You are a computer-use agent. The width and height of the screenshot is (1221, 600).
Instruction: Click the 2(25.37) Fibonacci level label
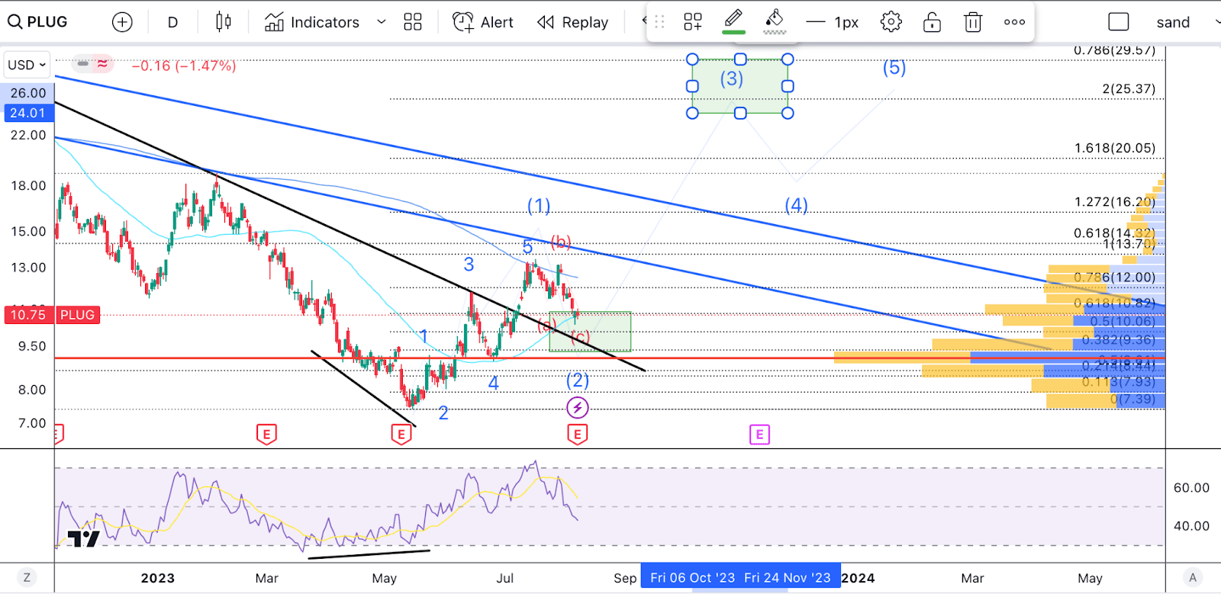click(x=1129, y=89)
